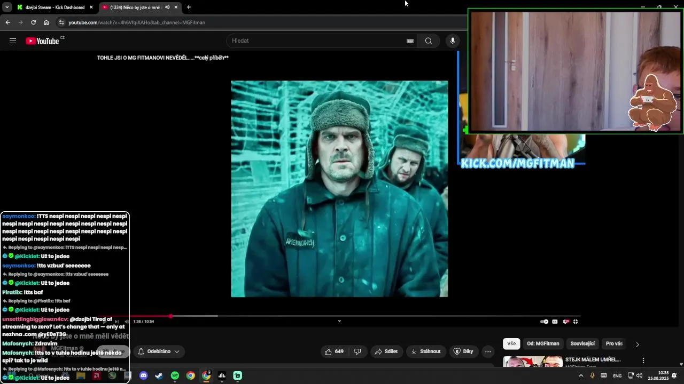Click the chevron below the video center
The height and width of the screenshot is (384, 684).
339,321
